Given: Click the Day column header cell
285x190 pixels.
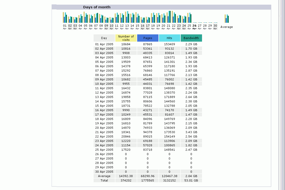Looking at the screenshot, I should pos(104,38).
